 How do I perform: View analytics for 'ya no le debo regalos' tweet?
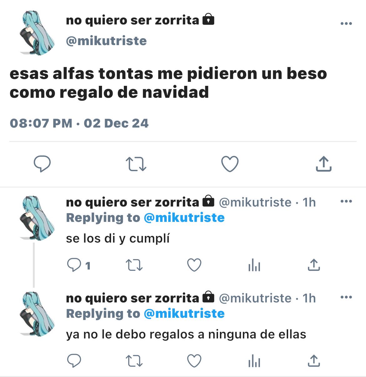coord(254,361)
